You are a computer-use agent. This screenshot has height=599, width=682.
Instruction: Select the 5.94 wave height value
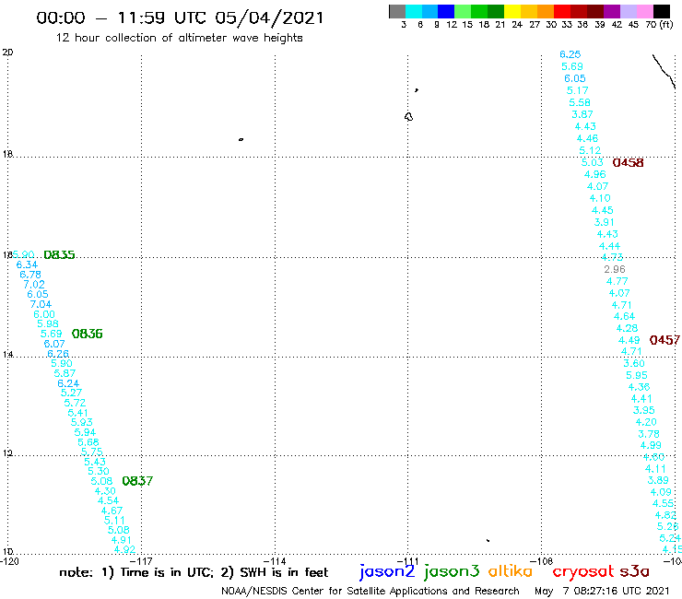(85, 432)
